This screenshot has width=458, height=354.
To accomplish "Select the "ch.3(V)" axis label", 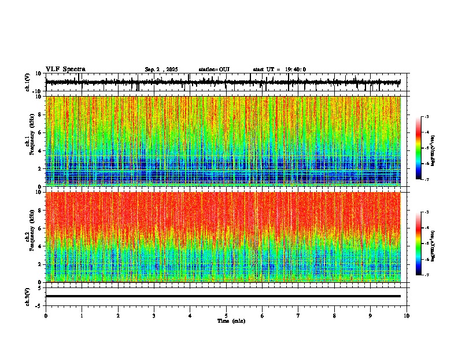I will point(27,297).
